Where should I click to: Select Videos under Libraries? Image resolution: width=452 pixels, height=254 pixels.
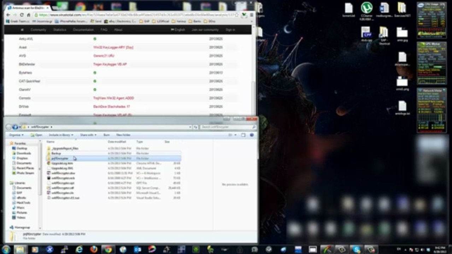[21, 218]
